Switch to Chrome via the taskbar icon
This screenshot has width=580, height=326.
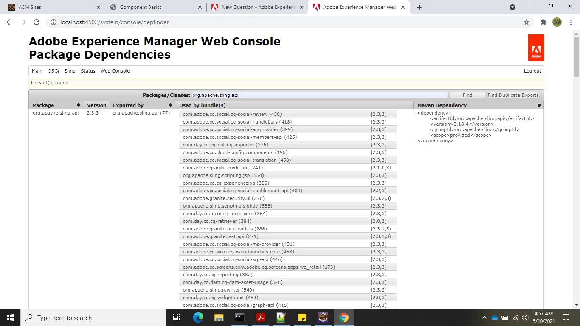[344, 318]
